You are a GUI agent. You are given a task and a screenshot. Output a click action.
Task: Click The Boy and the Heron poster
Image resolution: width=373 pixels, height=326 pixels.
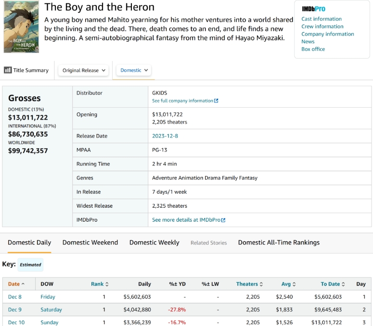(x=21, y=26)
